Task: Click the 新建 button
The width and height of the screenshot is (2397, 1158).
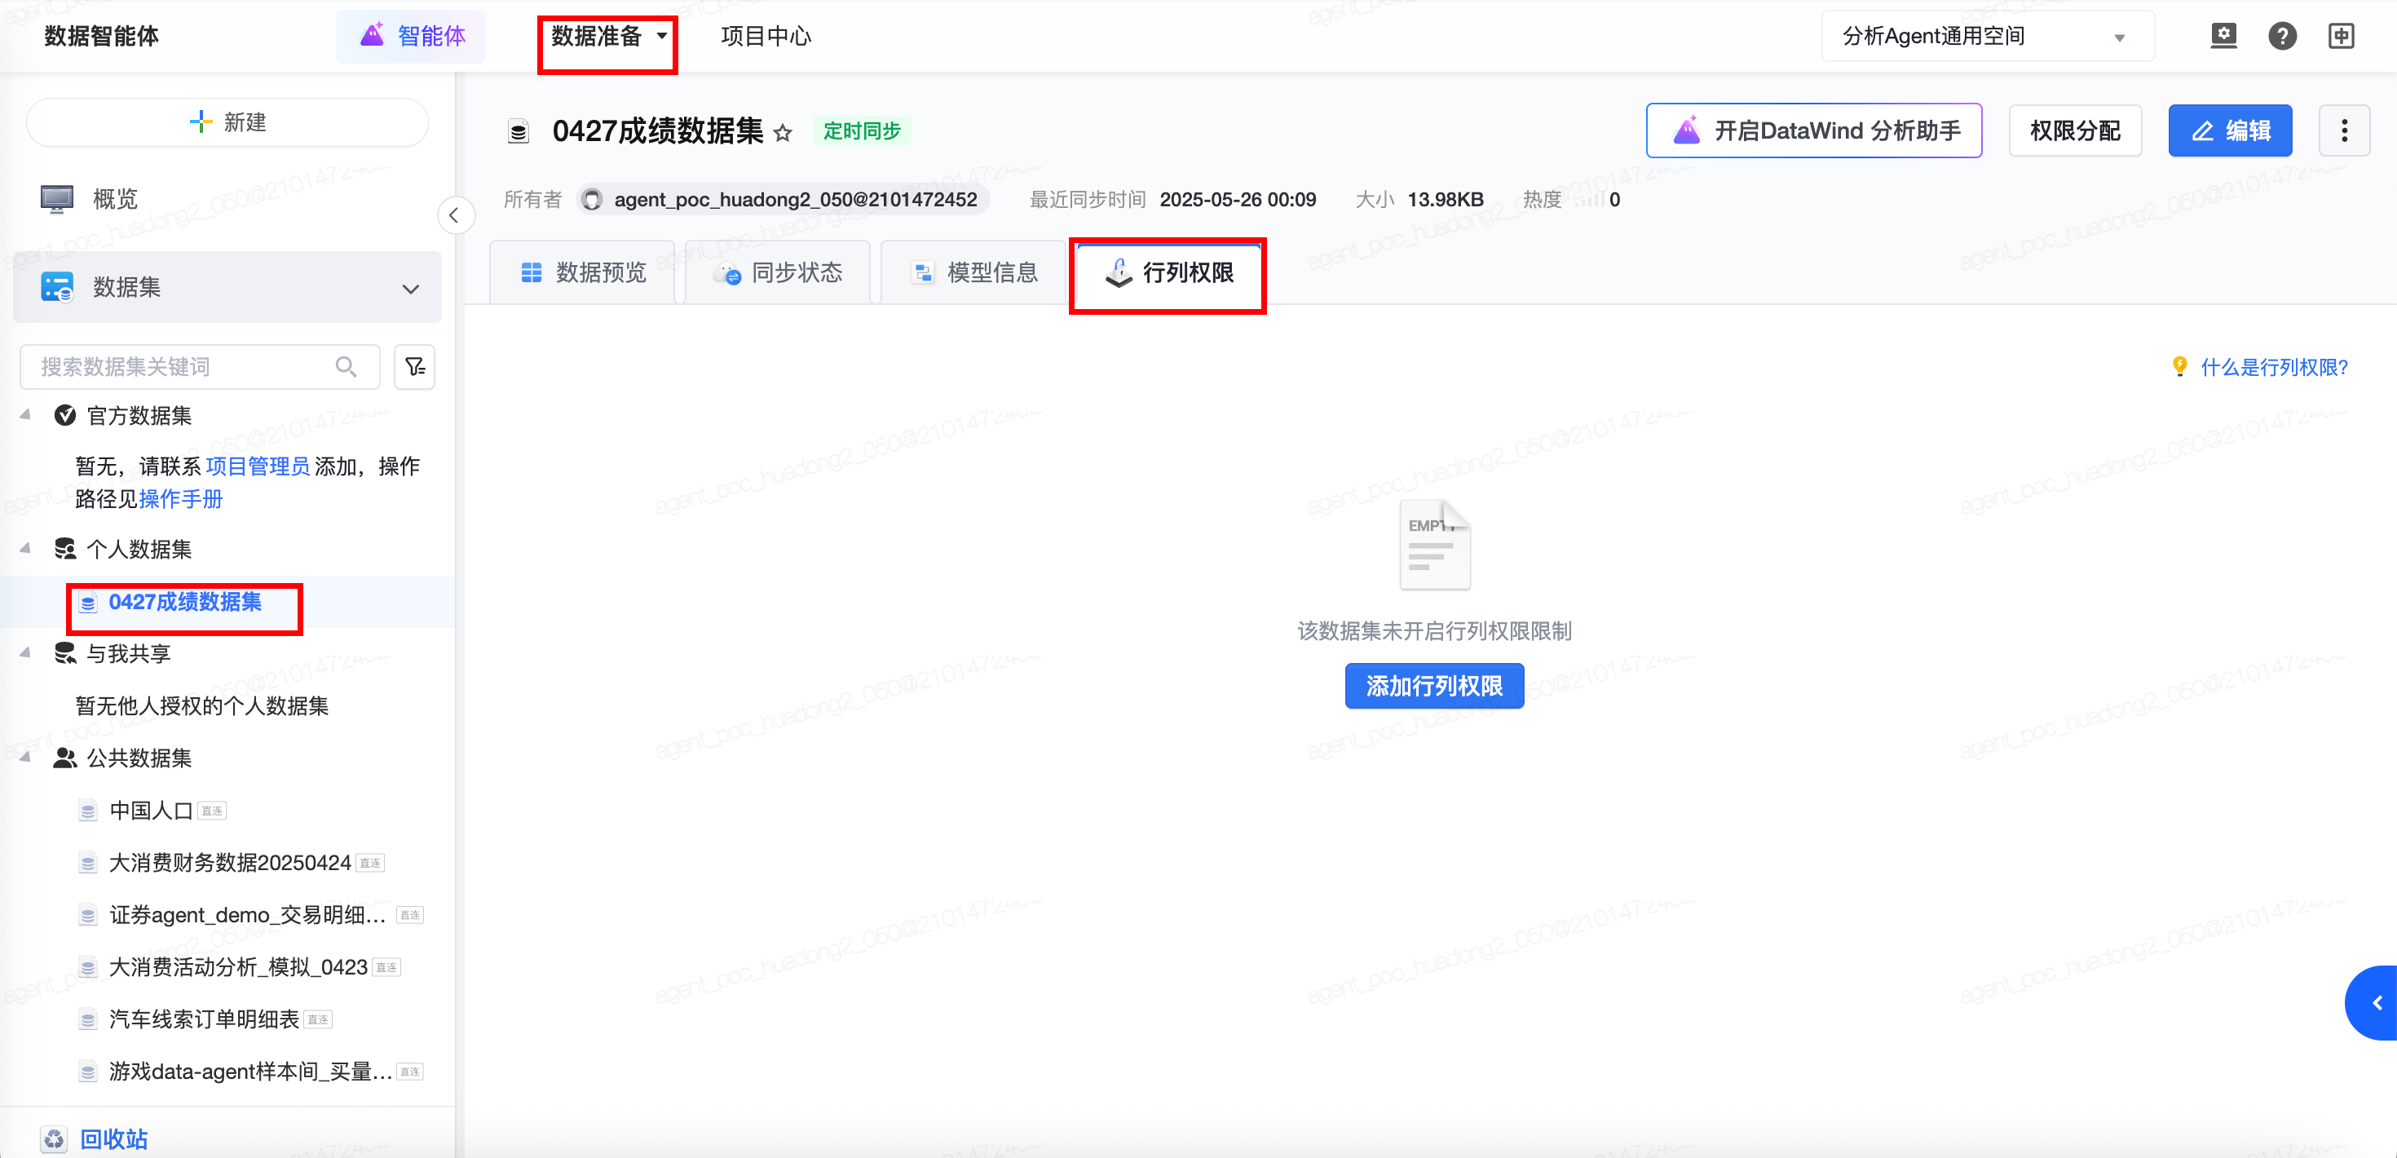Action: [227, 122]
